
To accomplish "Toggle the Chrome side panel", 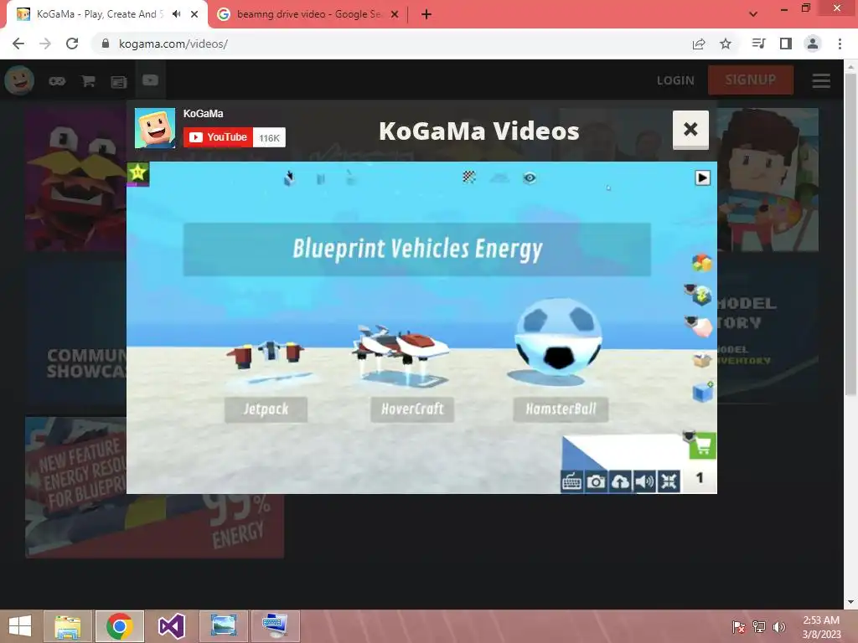I will 786,44.
